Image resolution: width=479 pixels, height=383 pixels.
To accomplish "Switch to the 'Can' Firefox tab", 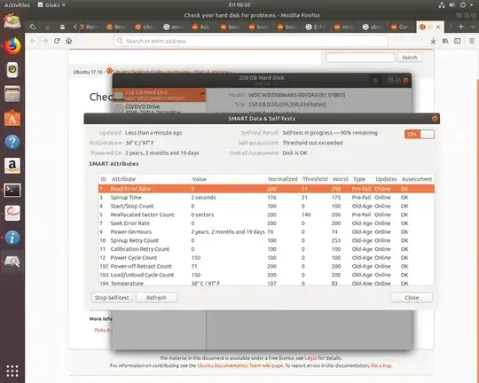I will tap(401, 27).
